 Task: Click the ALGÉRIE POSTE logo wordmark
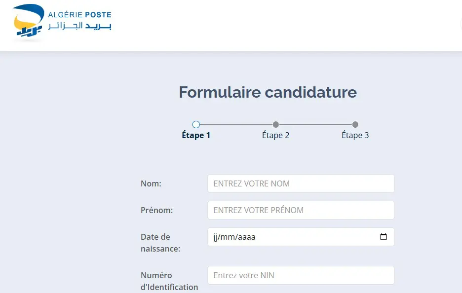[x=79, y=15]
